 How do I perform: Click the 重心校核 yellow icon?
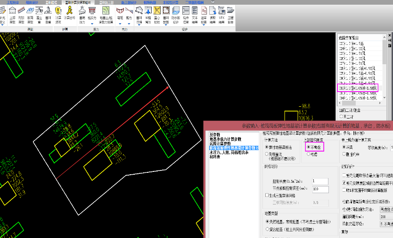(157, 10)
